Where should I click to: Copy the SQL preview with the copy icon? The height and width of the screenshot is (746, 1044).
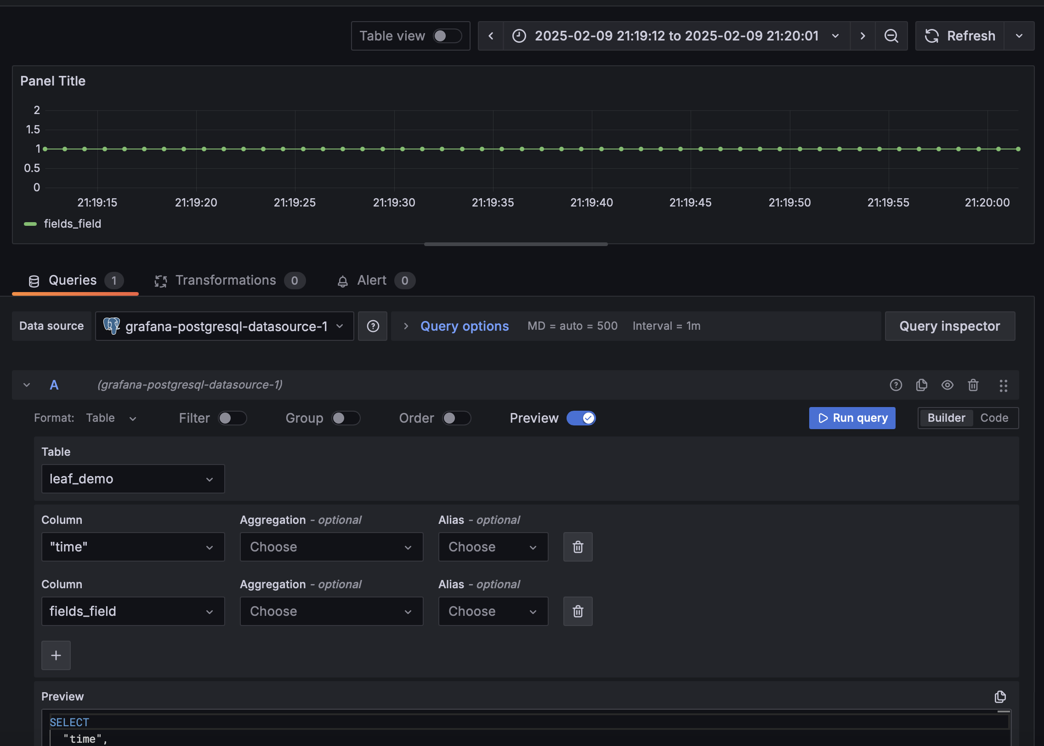pyautogui.click(x=1000, y=697)
